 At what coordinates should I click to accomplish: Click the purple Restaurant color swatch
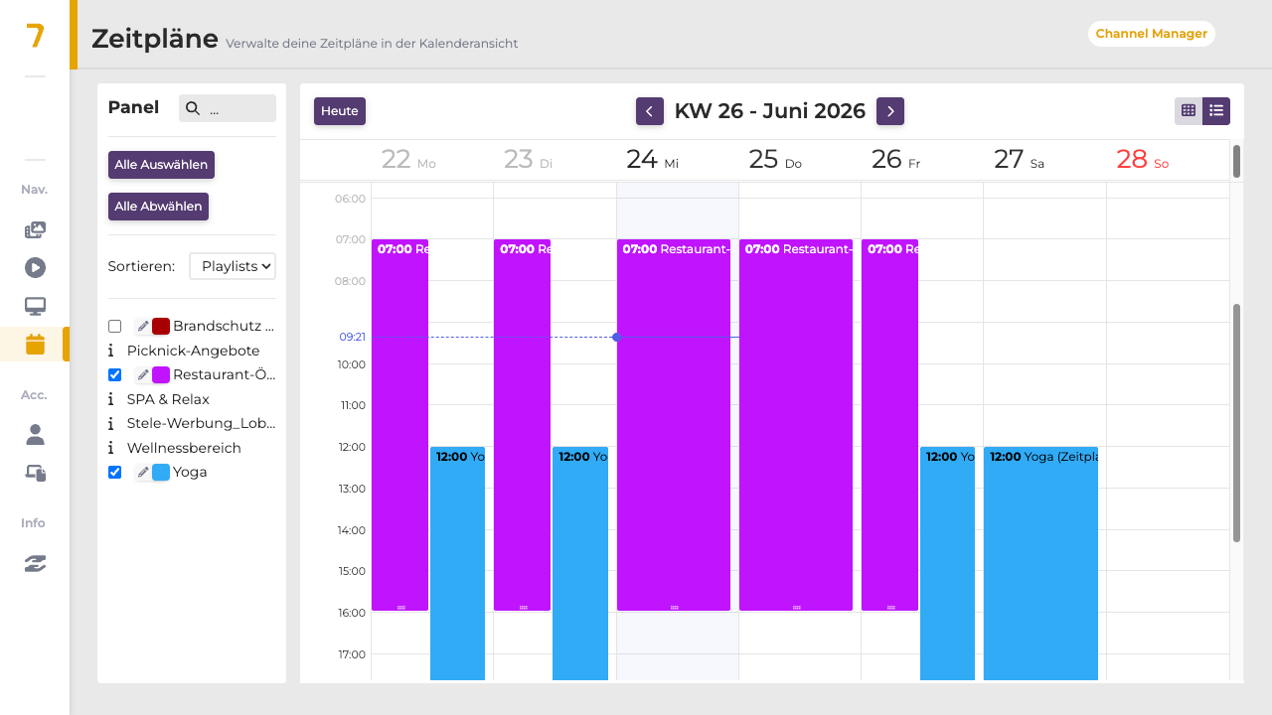coord(161,375)
